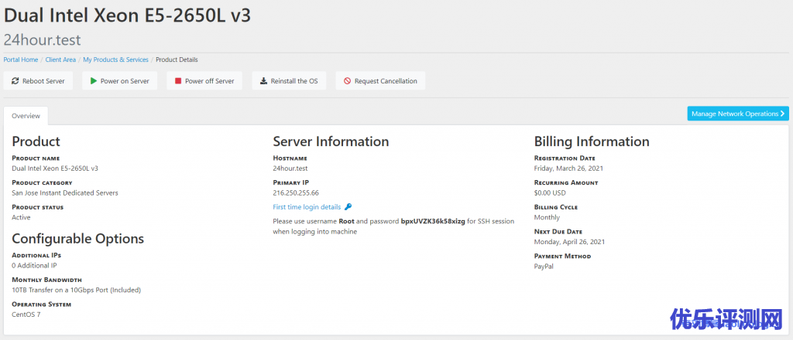This screenshot has width=793, height=340.
Task: Navigate to My Products & Services breadcrumb
Action: (115, 59)
